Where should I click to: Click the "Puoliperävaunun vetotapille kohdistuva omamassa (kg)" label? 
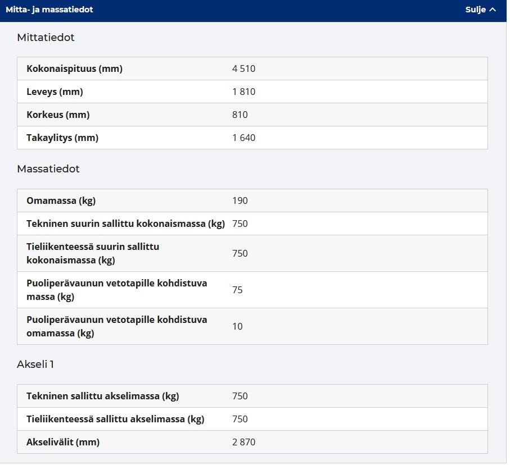click(117, 327)
